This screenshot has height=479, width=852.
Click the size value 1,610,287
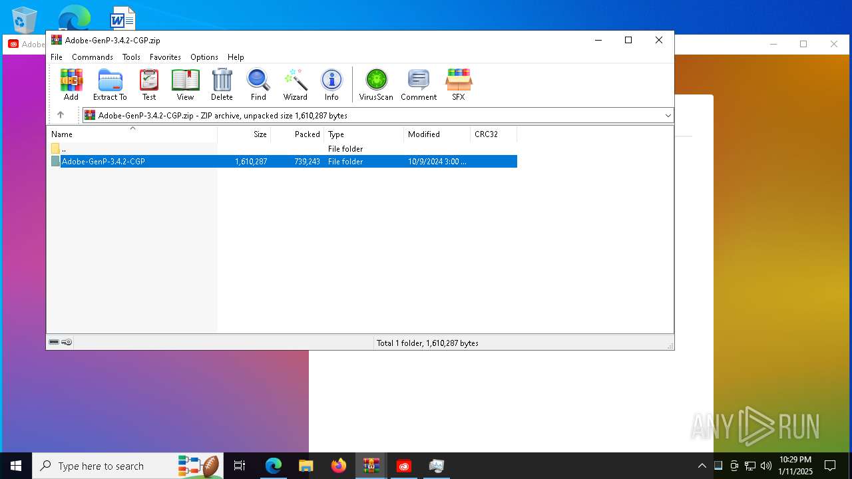click(x=251, y=162)
